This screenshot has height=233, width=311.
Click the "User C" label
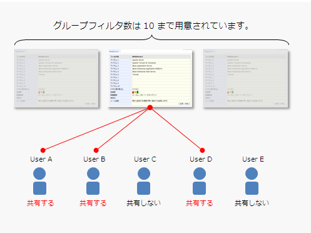[145, 159]
